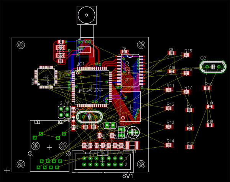The height and width of the screenshot is (182, 230).
Task: Select the C9 capacitor footprint
Action: click(x=171, y=53)
